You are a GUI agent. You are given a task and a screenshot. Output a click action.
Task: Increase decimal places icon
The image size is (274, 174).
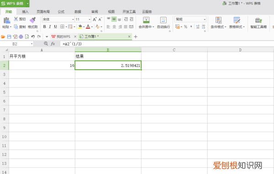point(198,26)
